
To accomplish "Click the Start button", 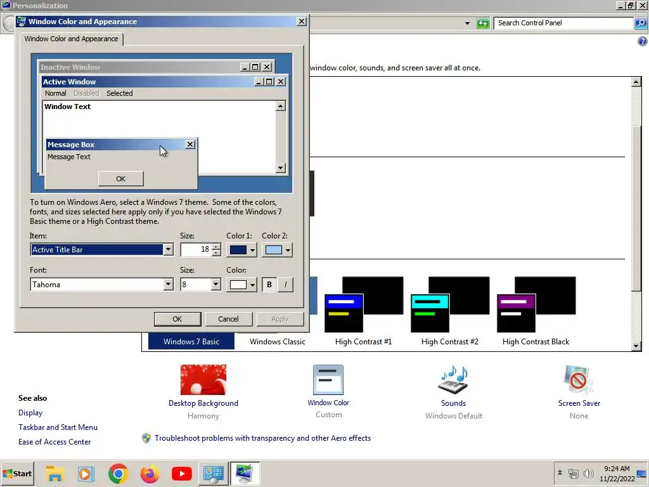I will tap(17, 473).
